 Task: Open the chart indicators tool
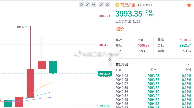[82, 5]
